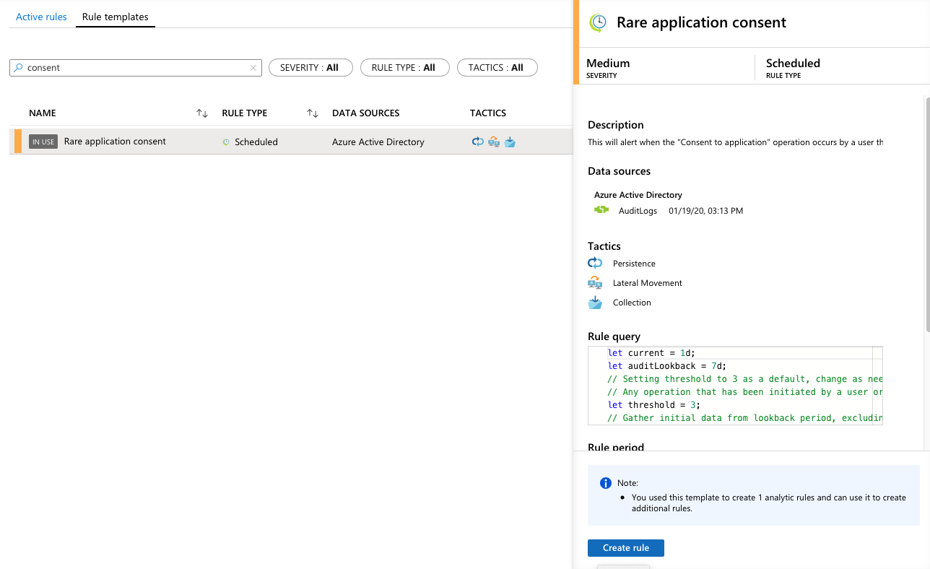
Task: Sort by NAME column arrows
Action: pyautogui.click(x=202, y=113)
